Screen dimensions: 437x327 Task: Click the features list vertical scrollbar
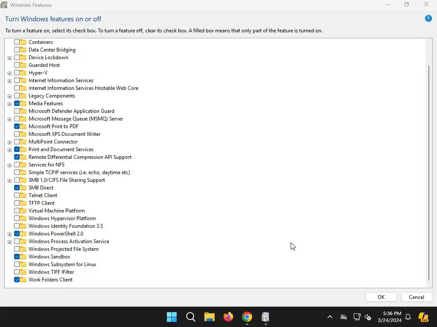point(428,173)
